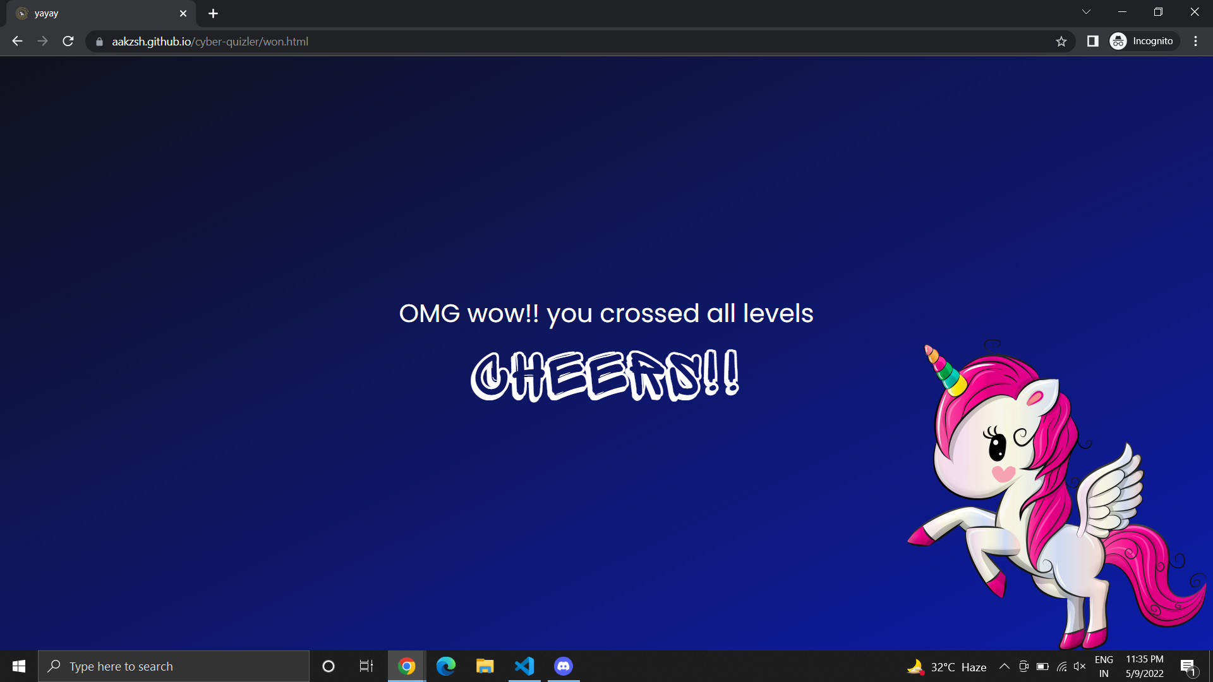
Task: Select the yayay browser tab
Action: click(x=95, y=13)
